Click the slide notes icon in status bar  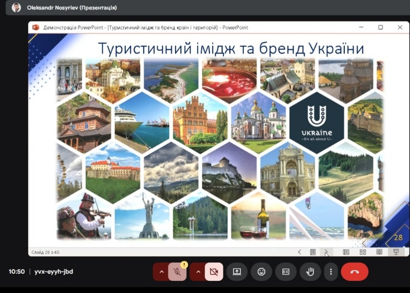(313, 252)
